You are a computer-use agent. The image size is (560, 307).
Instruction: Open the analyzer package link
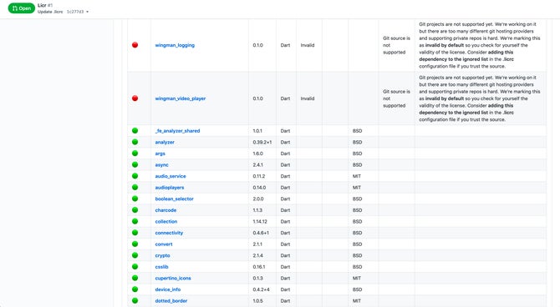[x=165, y=143]
